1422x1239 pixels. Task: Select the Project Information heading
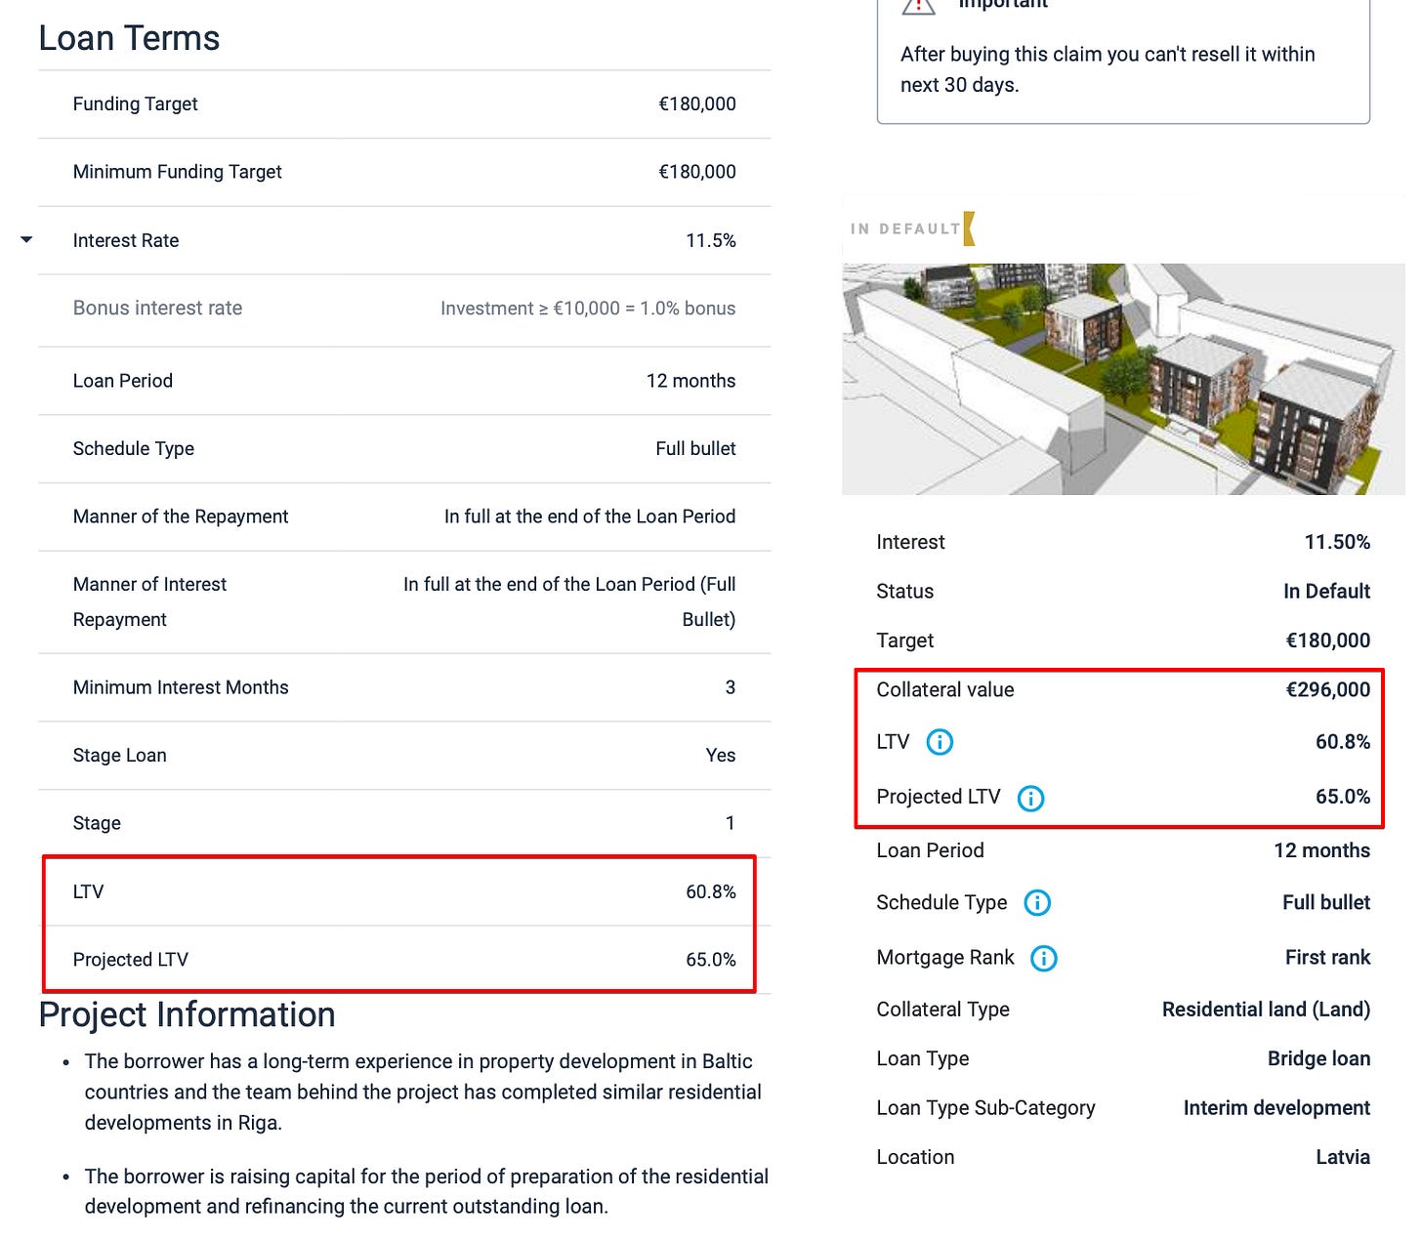pyautogui.click(x=187, y=1014)
